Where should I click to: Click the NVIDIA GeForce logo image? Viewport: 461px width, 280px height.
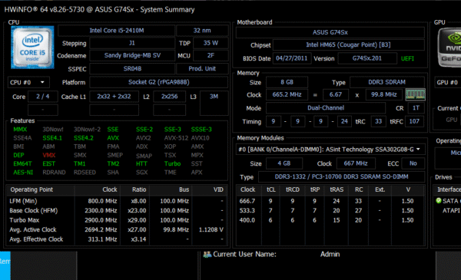tap(449, 48)
